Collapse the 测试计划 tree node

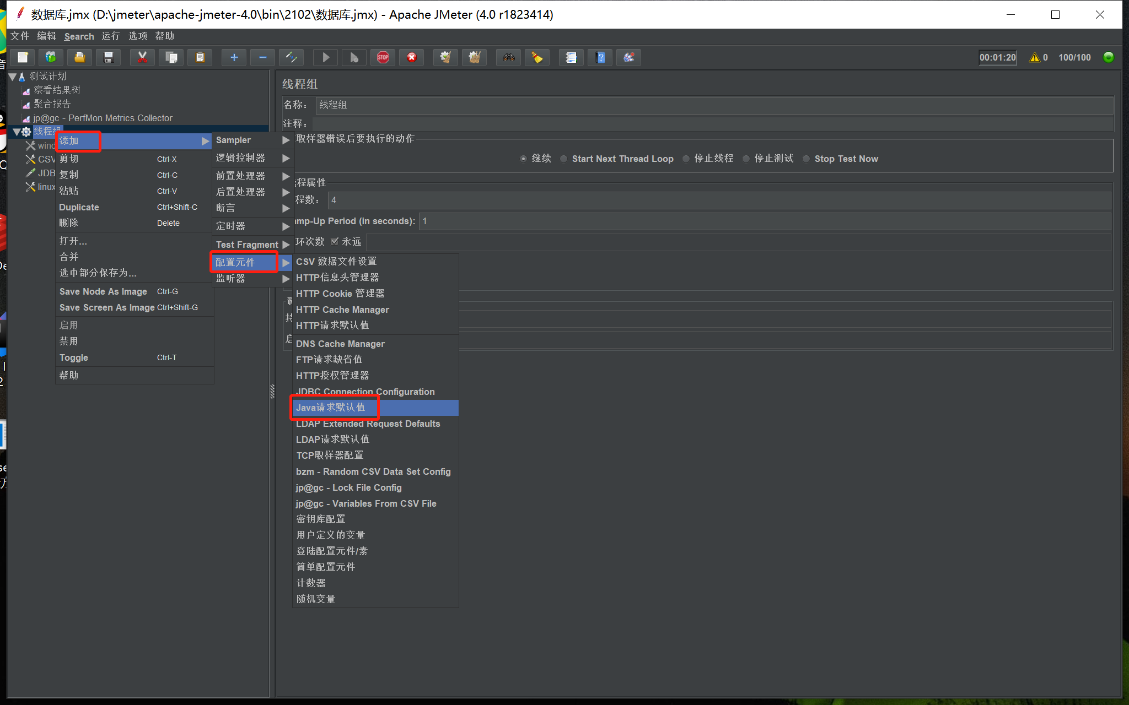click(x=12, y=77)
